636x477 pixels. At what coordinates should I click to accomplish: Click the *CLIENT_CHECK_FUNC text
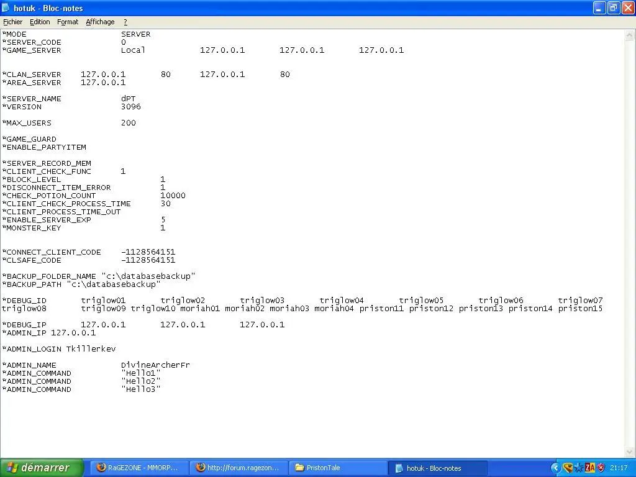pos(47,171)
